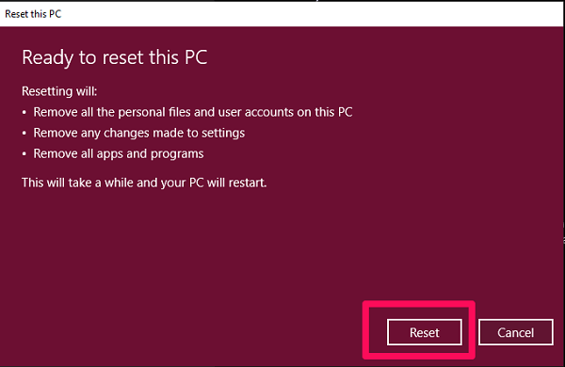Click the 'Reset this PC' window title

[33, 14]
